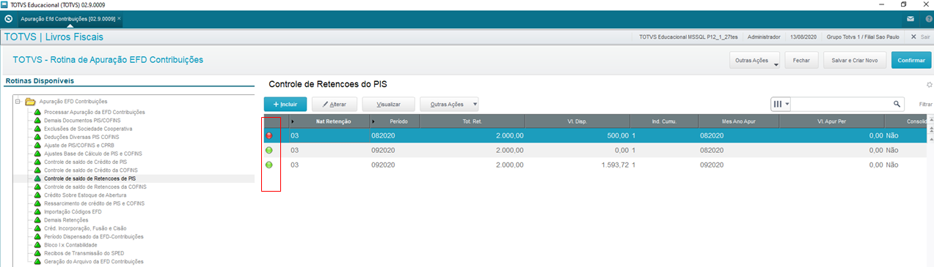Sort by the Vl Apur Per column header
Screen dimensions: 934x267
tap(832, 121)
